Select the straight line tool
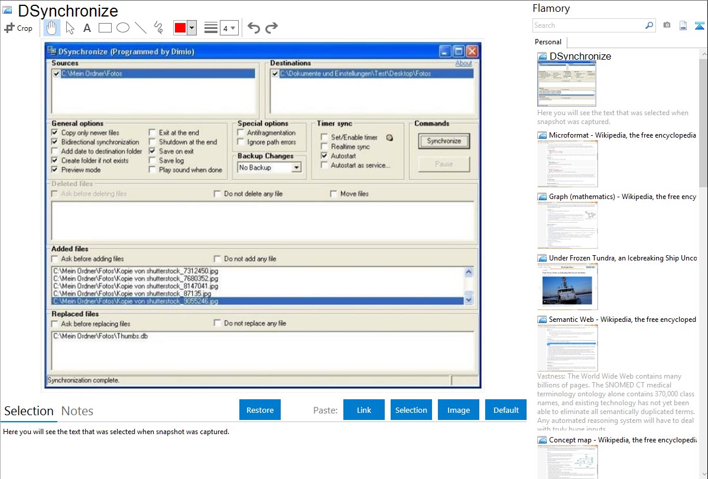Screen dimensions: 708x479 tap(140, 28)
